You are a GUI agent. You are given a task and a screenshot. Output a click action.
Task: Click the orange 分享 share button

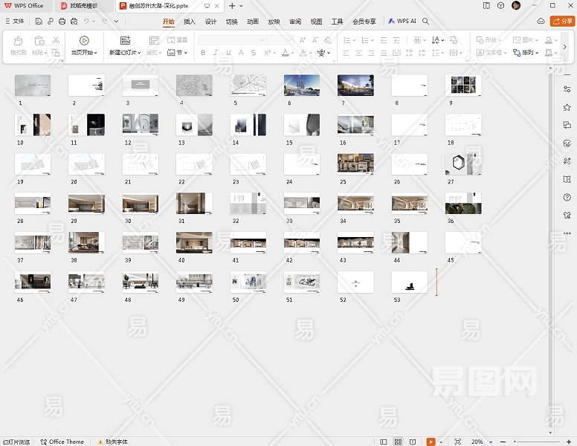pos(562,22)
